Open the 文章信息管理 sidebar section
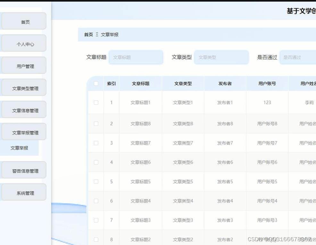The height and width of the screenshot is (245, 316). coord(24,110)
